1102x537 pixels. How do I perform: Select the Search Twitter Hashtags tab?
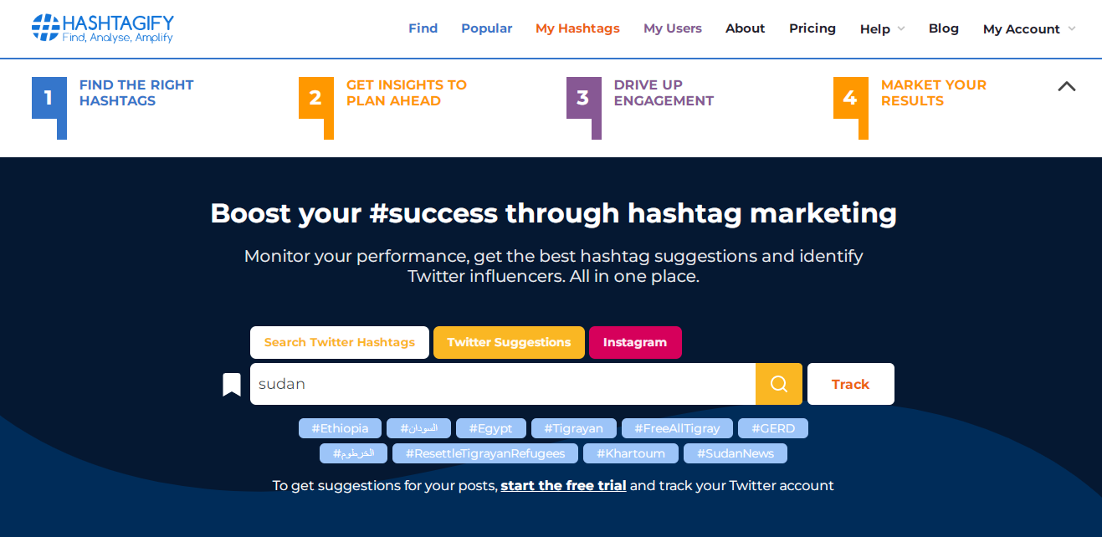340,342
